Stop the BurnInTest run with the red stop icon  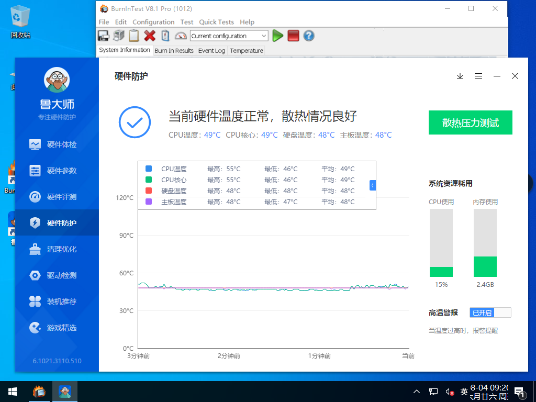click(293, 36)
